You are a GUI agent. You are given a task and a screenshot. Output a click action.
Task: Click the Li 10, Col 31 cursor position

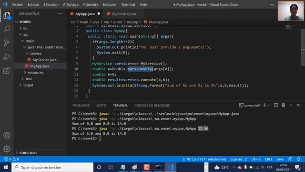pos(204,159)
